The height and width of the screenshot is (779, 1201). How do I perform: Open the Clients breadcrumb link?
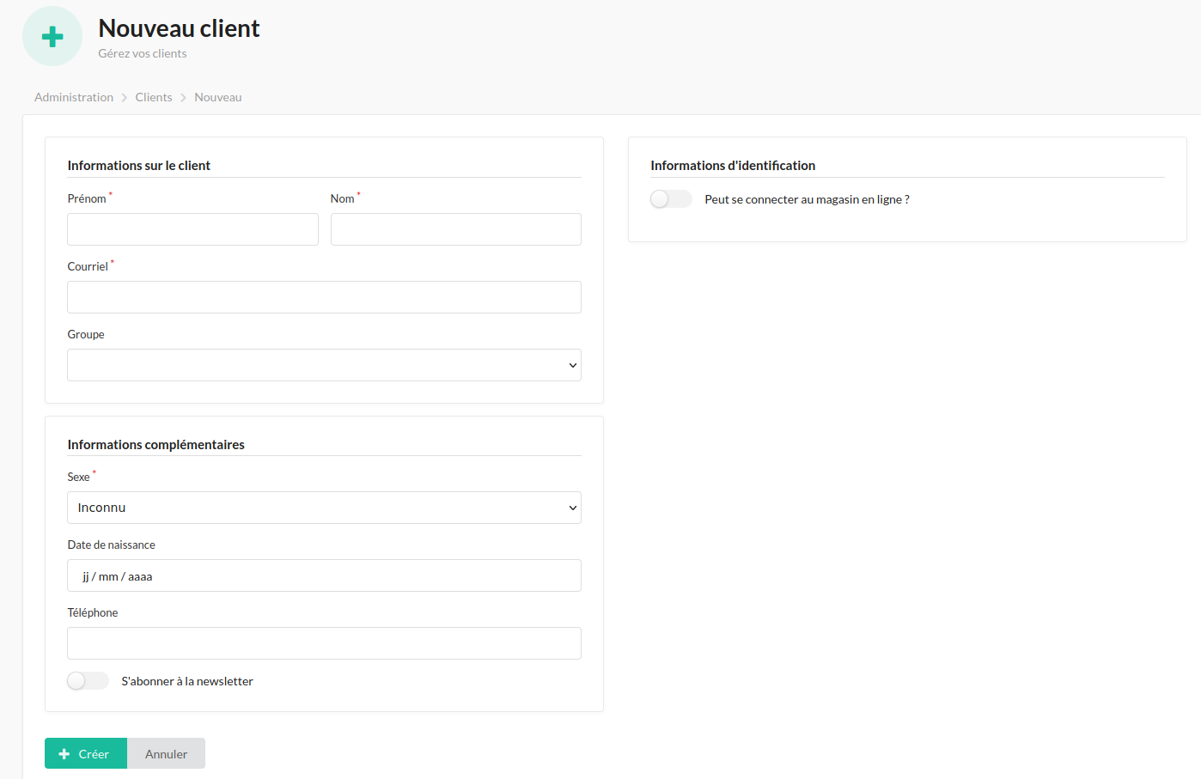coord(154,97)
